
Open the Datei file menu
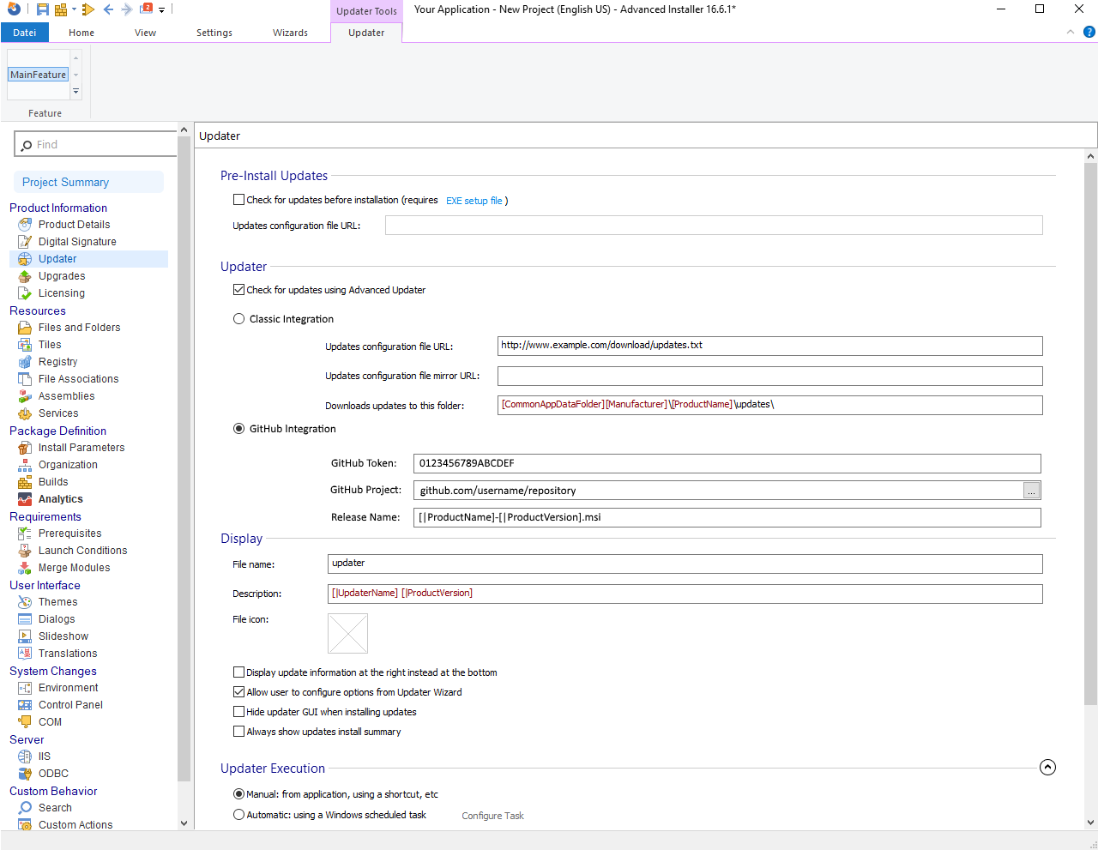(25, 33)
